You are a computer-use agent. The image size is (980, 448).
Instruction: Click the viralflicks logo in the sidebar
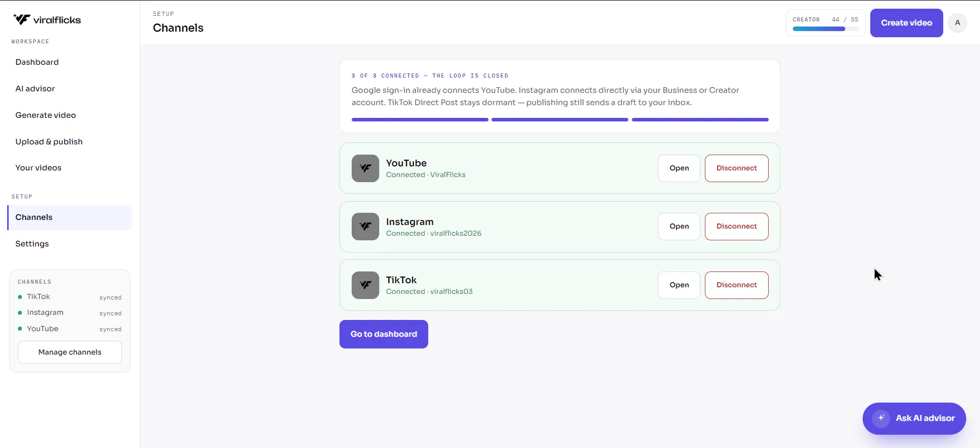tap(47, 20)
